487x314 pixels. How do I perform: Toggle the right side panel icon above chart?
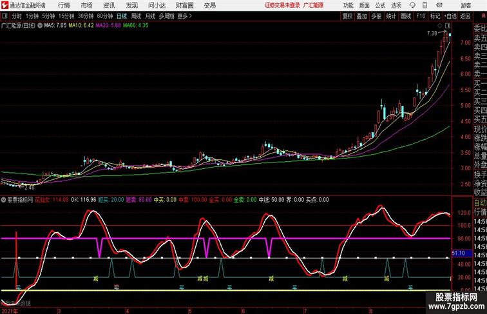(x=447, y=26)
